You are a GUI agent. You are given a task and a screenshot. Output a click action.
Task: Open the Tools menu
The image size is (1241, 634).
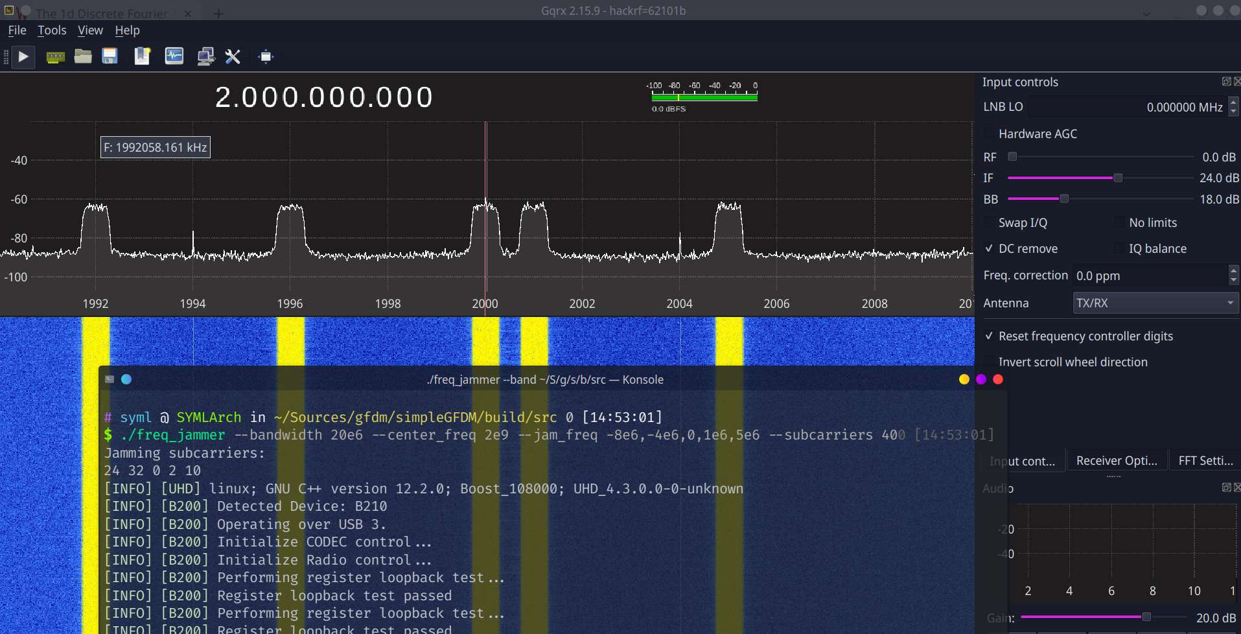pos(52,30)
